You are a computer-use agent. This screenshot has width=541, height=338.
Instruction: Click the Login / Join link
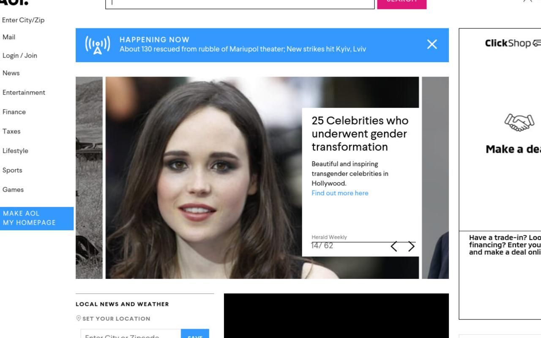point(19,55)
